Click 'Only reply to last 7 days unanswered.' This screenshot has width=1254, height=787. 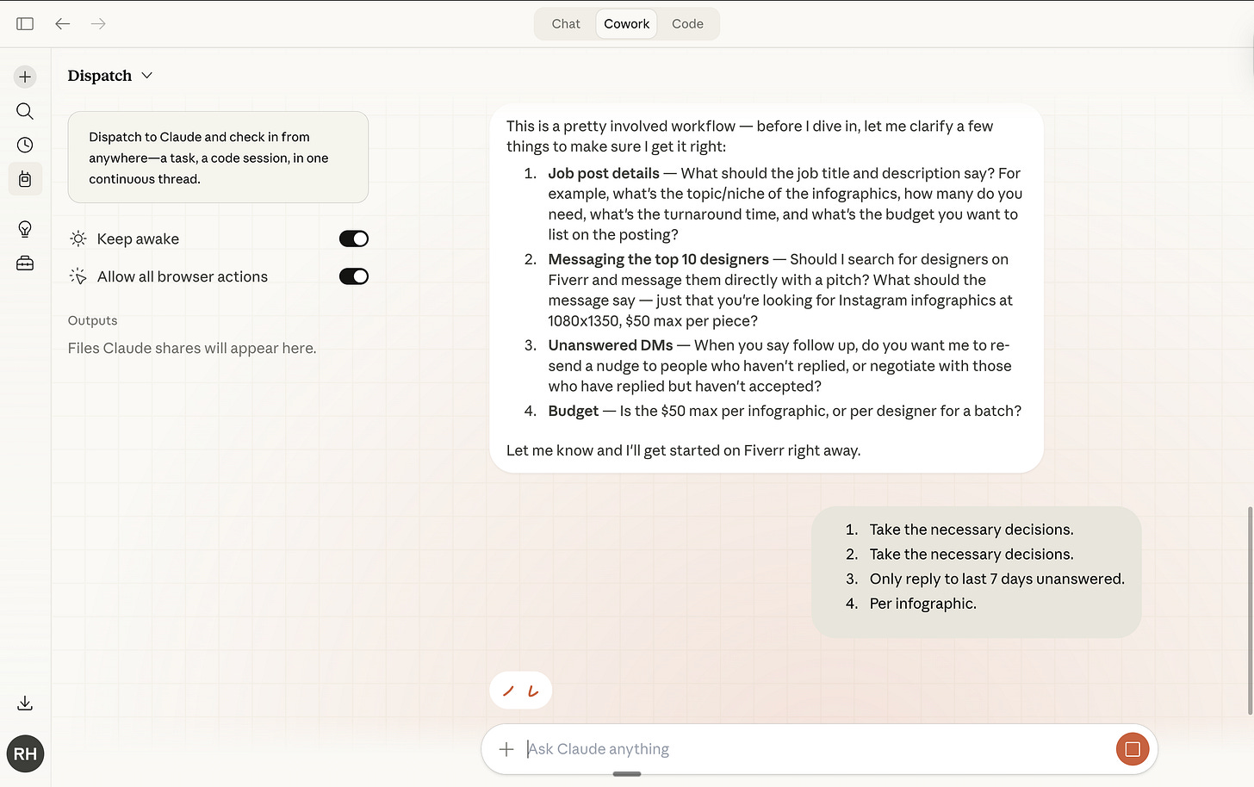[997, 579]
